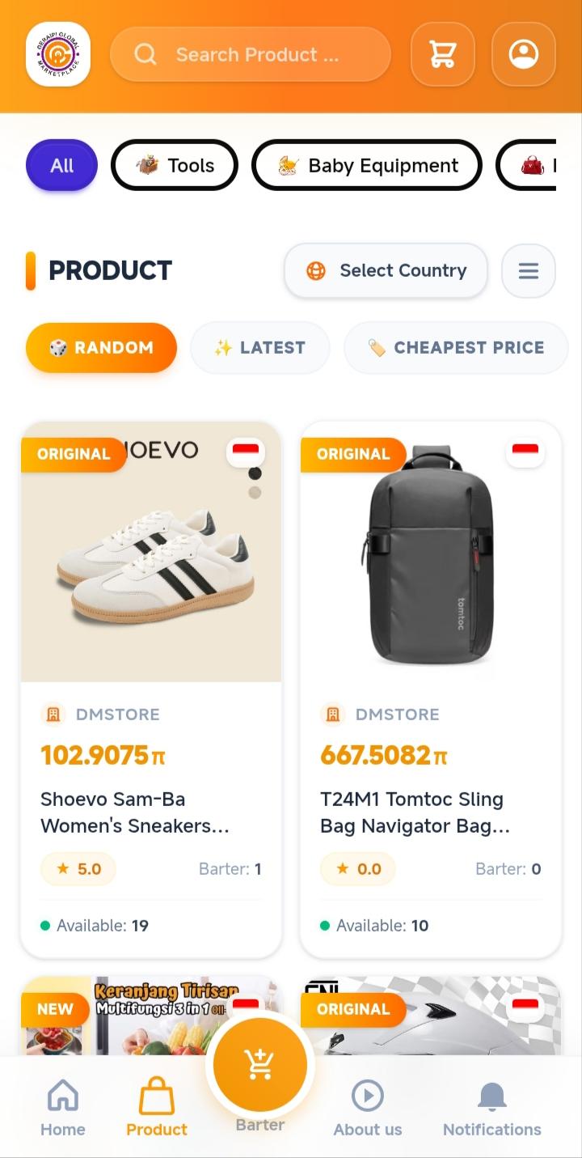Select the RANDOM sort button
The image size is (582, 1158).
pos(101,348)
